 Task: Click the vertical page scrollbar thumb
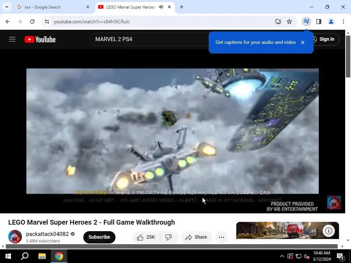(348, 57)
